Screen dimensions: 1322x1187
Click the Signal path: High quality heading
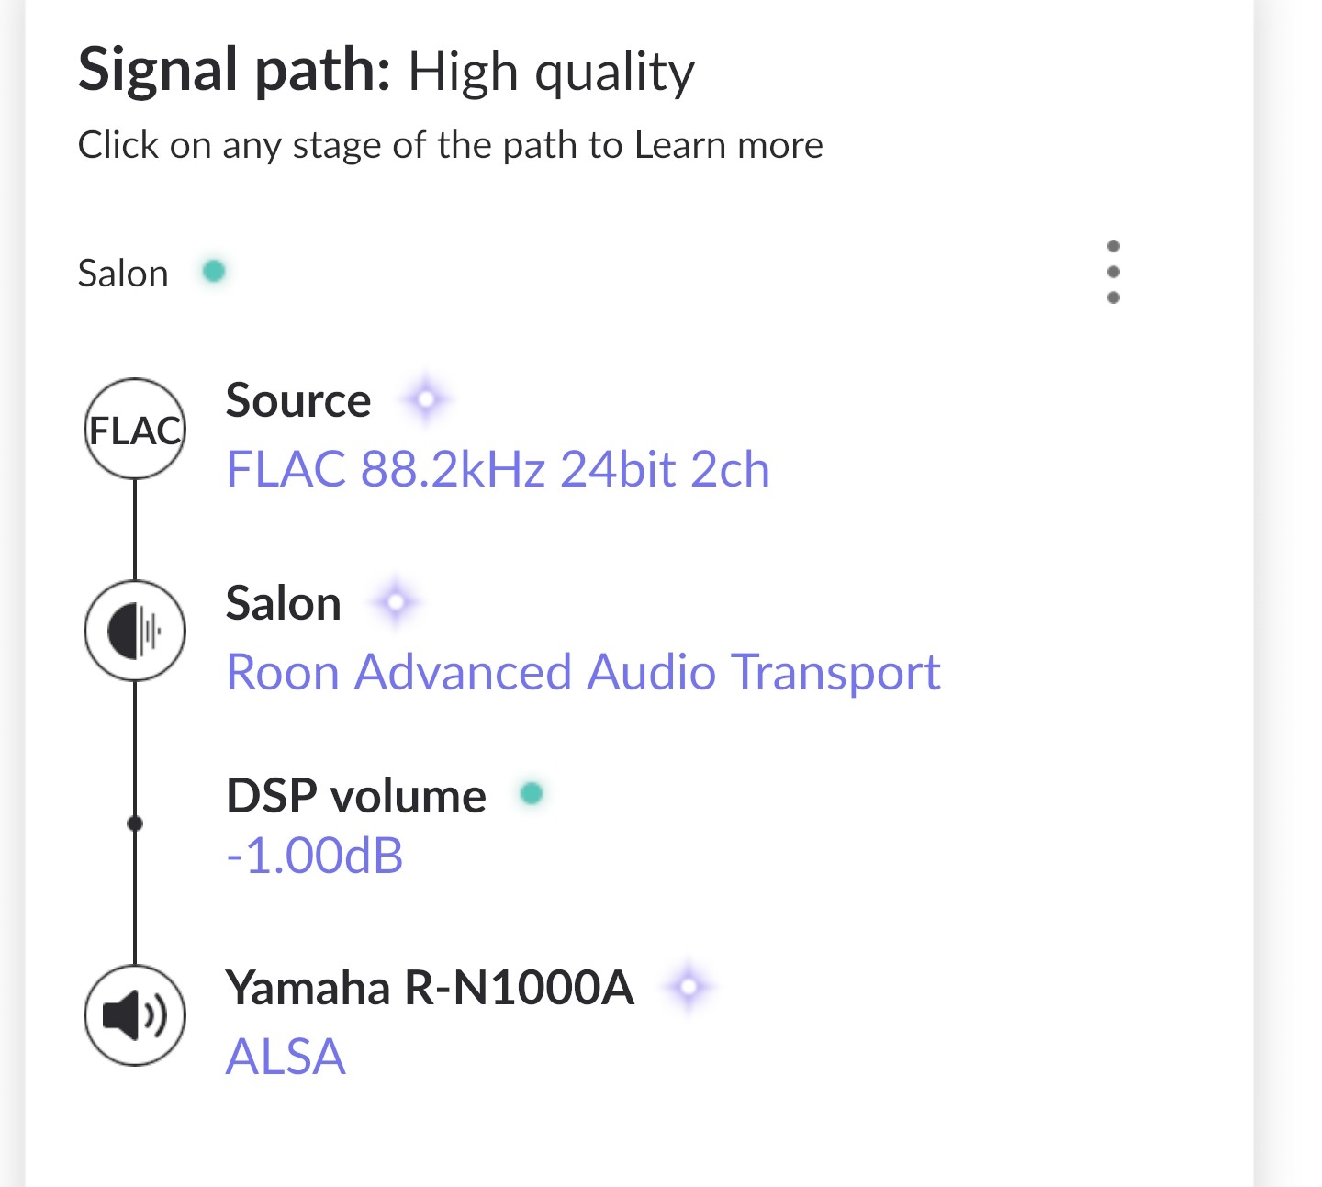coord(386,70)
